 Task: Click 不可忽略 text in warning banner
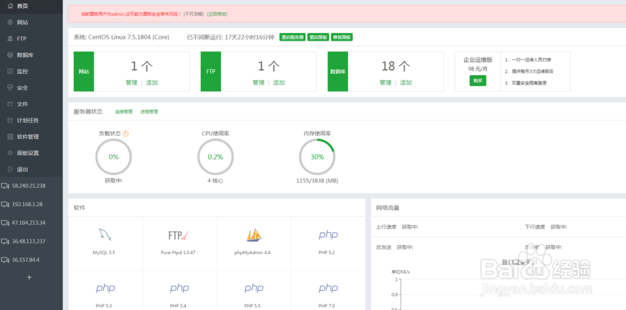[x=193, y=14]
